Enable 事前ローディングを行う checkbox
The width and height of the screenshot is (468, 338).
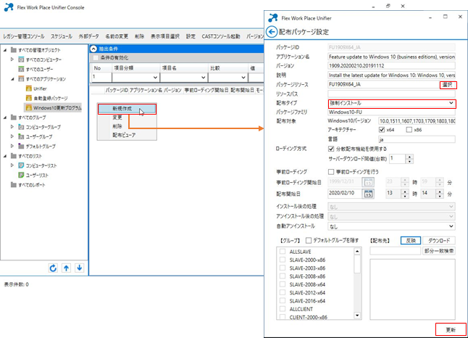[x=330, y=172]
